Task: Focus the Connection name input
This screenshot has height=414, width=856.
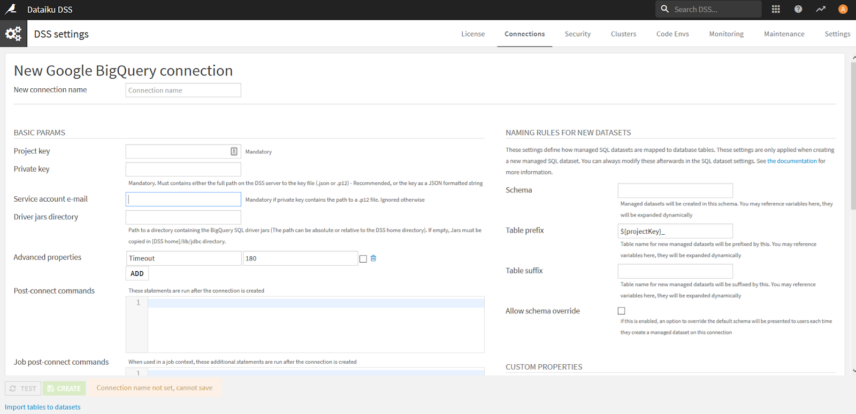Action: click(x=183, y=90)
